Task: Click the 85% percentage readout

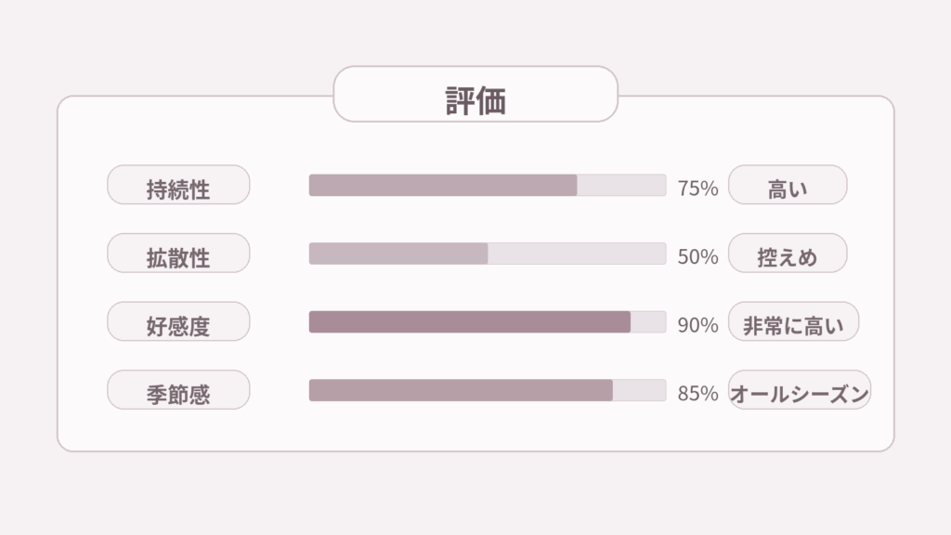Action: 697,394
